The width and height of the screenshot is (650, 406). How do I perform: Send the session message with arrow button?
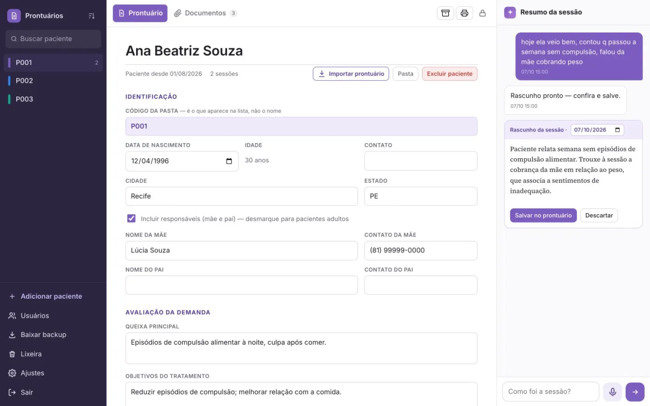635,392
